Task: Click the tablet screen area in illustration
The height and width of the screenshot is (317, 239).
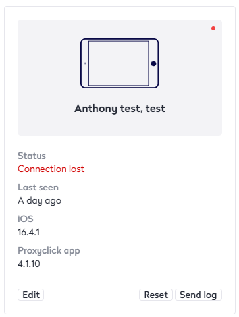Action: [x=119, y=63]
